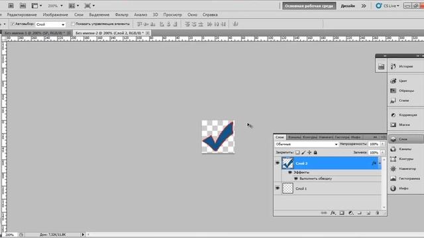424x238 pixels.
Task: Open the Редактирование menu
Action: pos(22,15)
